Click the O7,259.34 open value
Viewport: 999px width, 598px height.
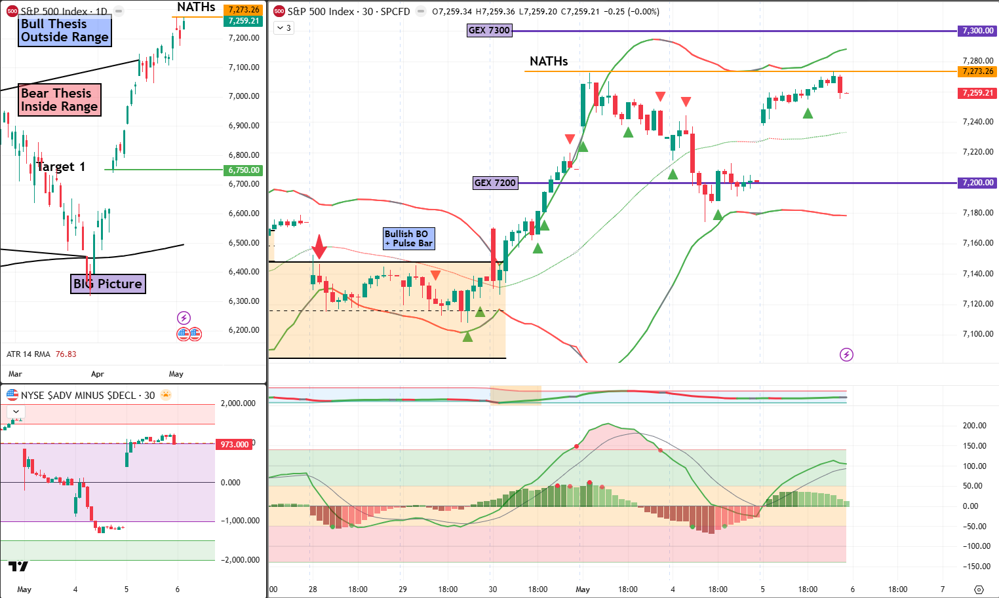pos(453,11)
